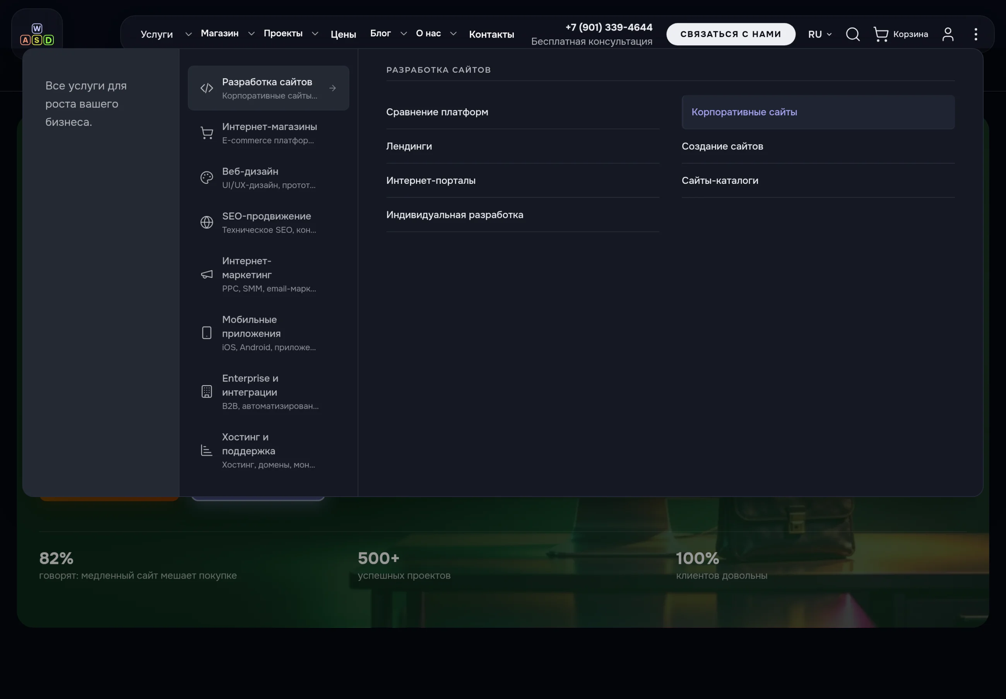Open the RU language selector
The image size is (1006, 699).
click(x=820, y=34)
